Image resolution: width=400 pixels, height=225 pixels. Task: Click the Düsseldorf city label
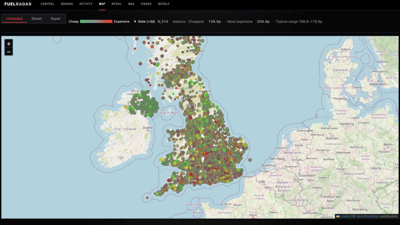pos(307,175)
